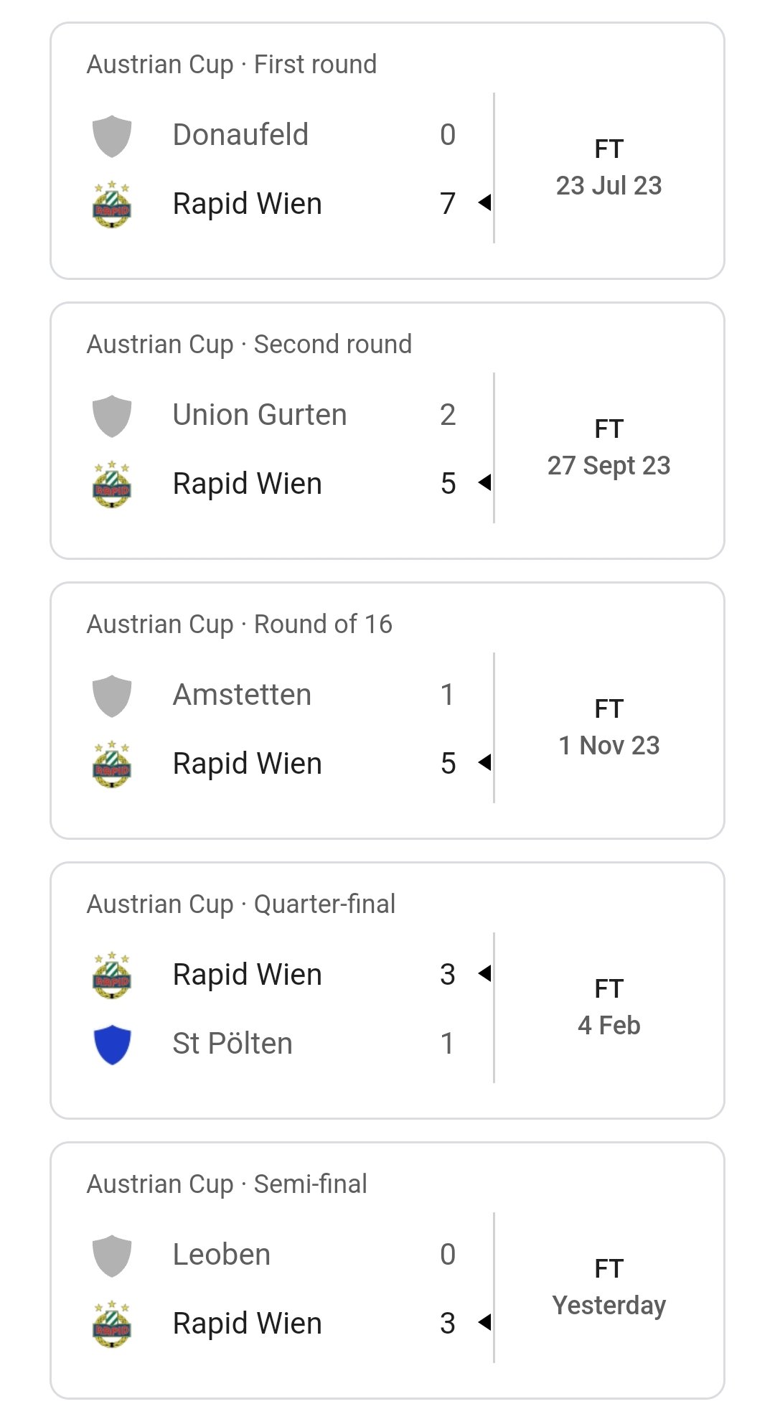The image size is (775, 1409).
Task: Open match dated 27 Sept 23
Action: pyautogui.click(x=609, y=465)
